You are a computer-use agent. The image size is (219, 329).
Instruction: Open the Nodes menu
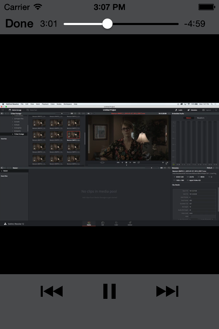click(x=59, y=104)
